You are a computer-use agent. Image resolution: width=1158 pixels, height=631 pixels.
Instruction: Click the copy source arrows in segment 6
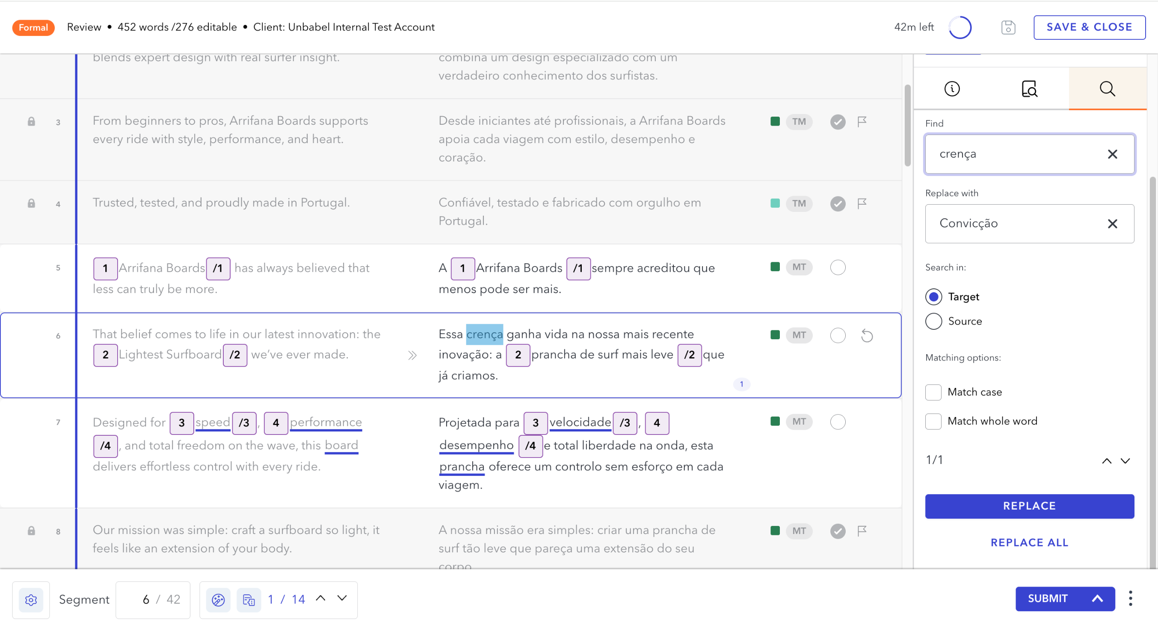[412, 355]
